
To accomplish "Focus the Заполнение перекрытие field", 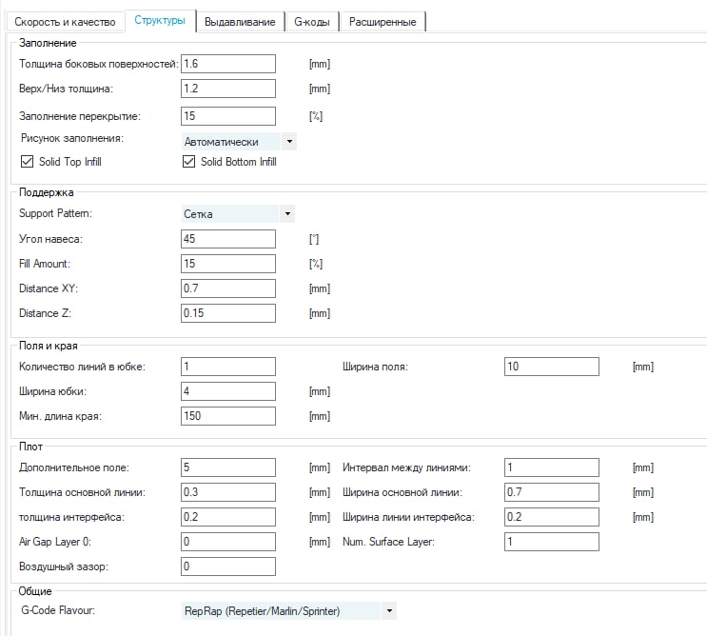I will (228, 116).
